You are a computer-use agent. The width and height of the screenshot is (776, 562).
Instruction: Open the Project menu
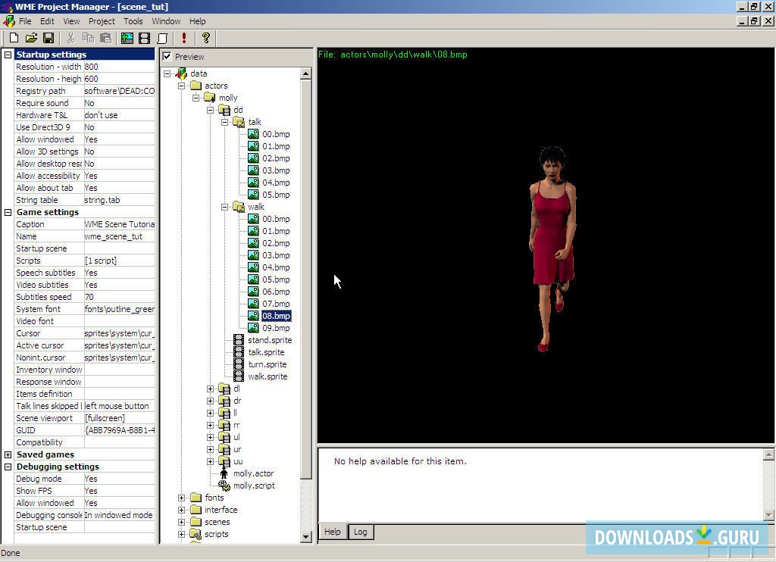[102, 21]
